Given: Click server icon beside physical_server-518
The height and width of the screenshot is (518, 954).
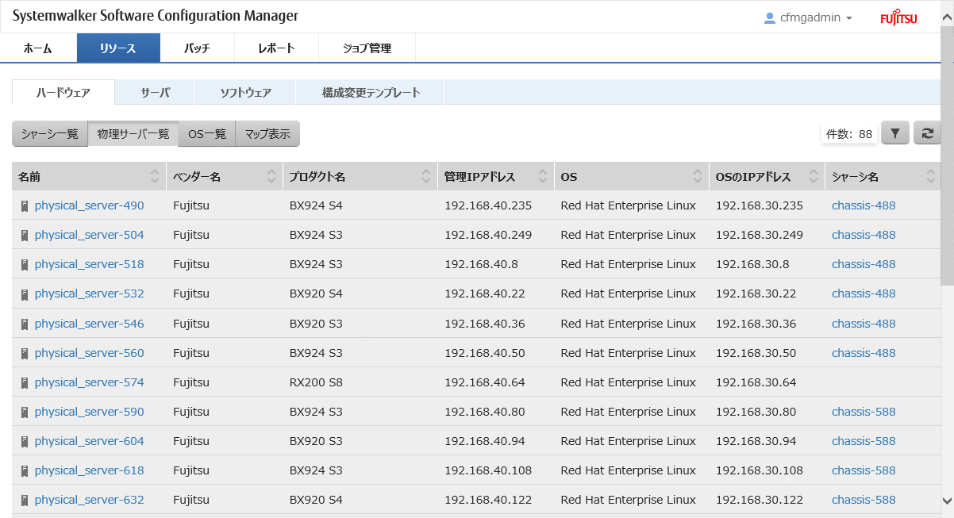Looking at the screenshot, I should [25, 265].
